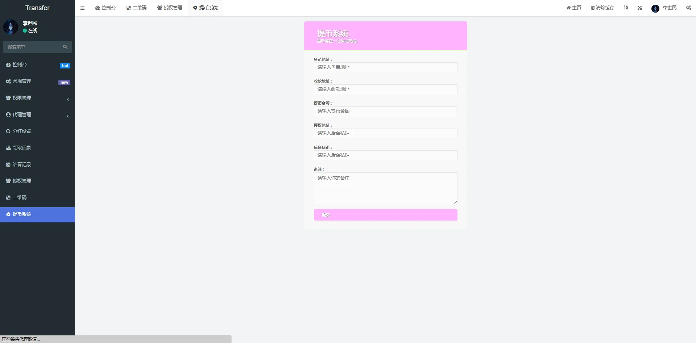Switch to the 控制台 tab in top bar

tap(105, 8)
